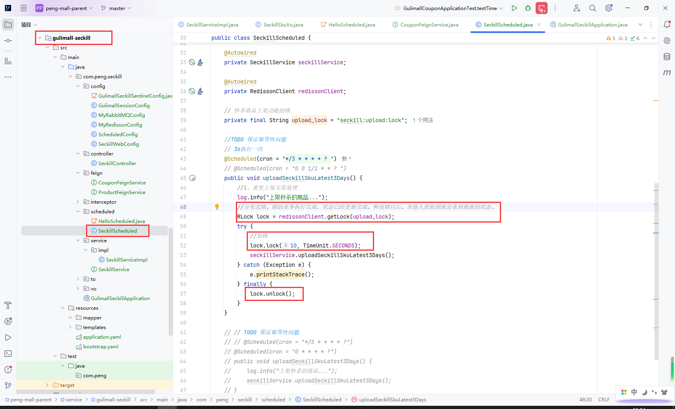Viewport: 675px width, 409px height.
Task: Start debugging with the bug icon
Action: point(528,8)
